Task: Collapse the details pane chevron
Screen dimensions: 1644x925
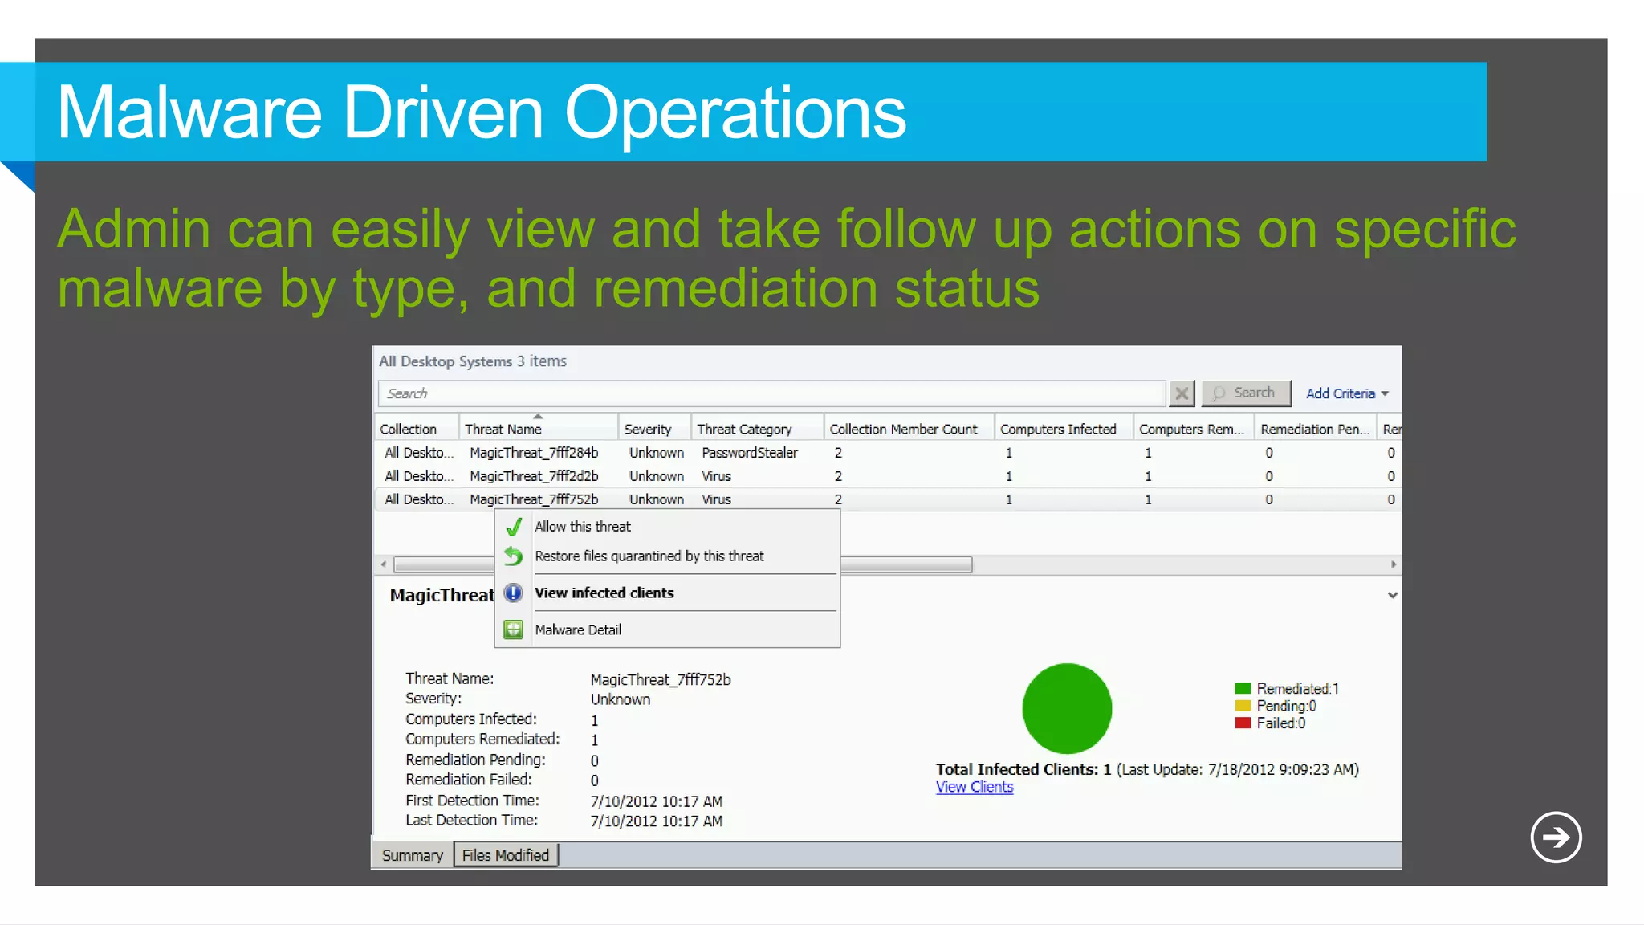Action: pos(1392,595)
